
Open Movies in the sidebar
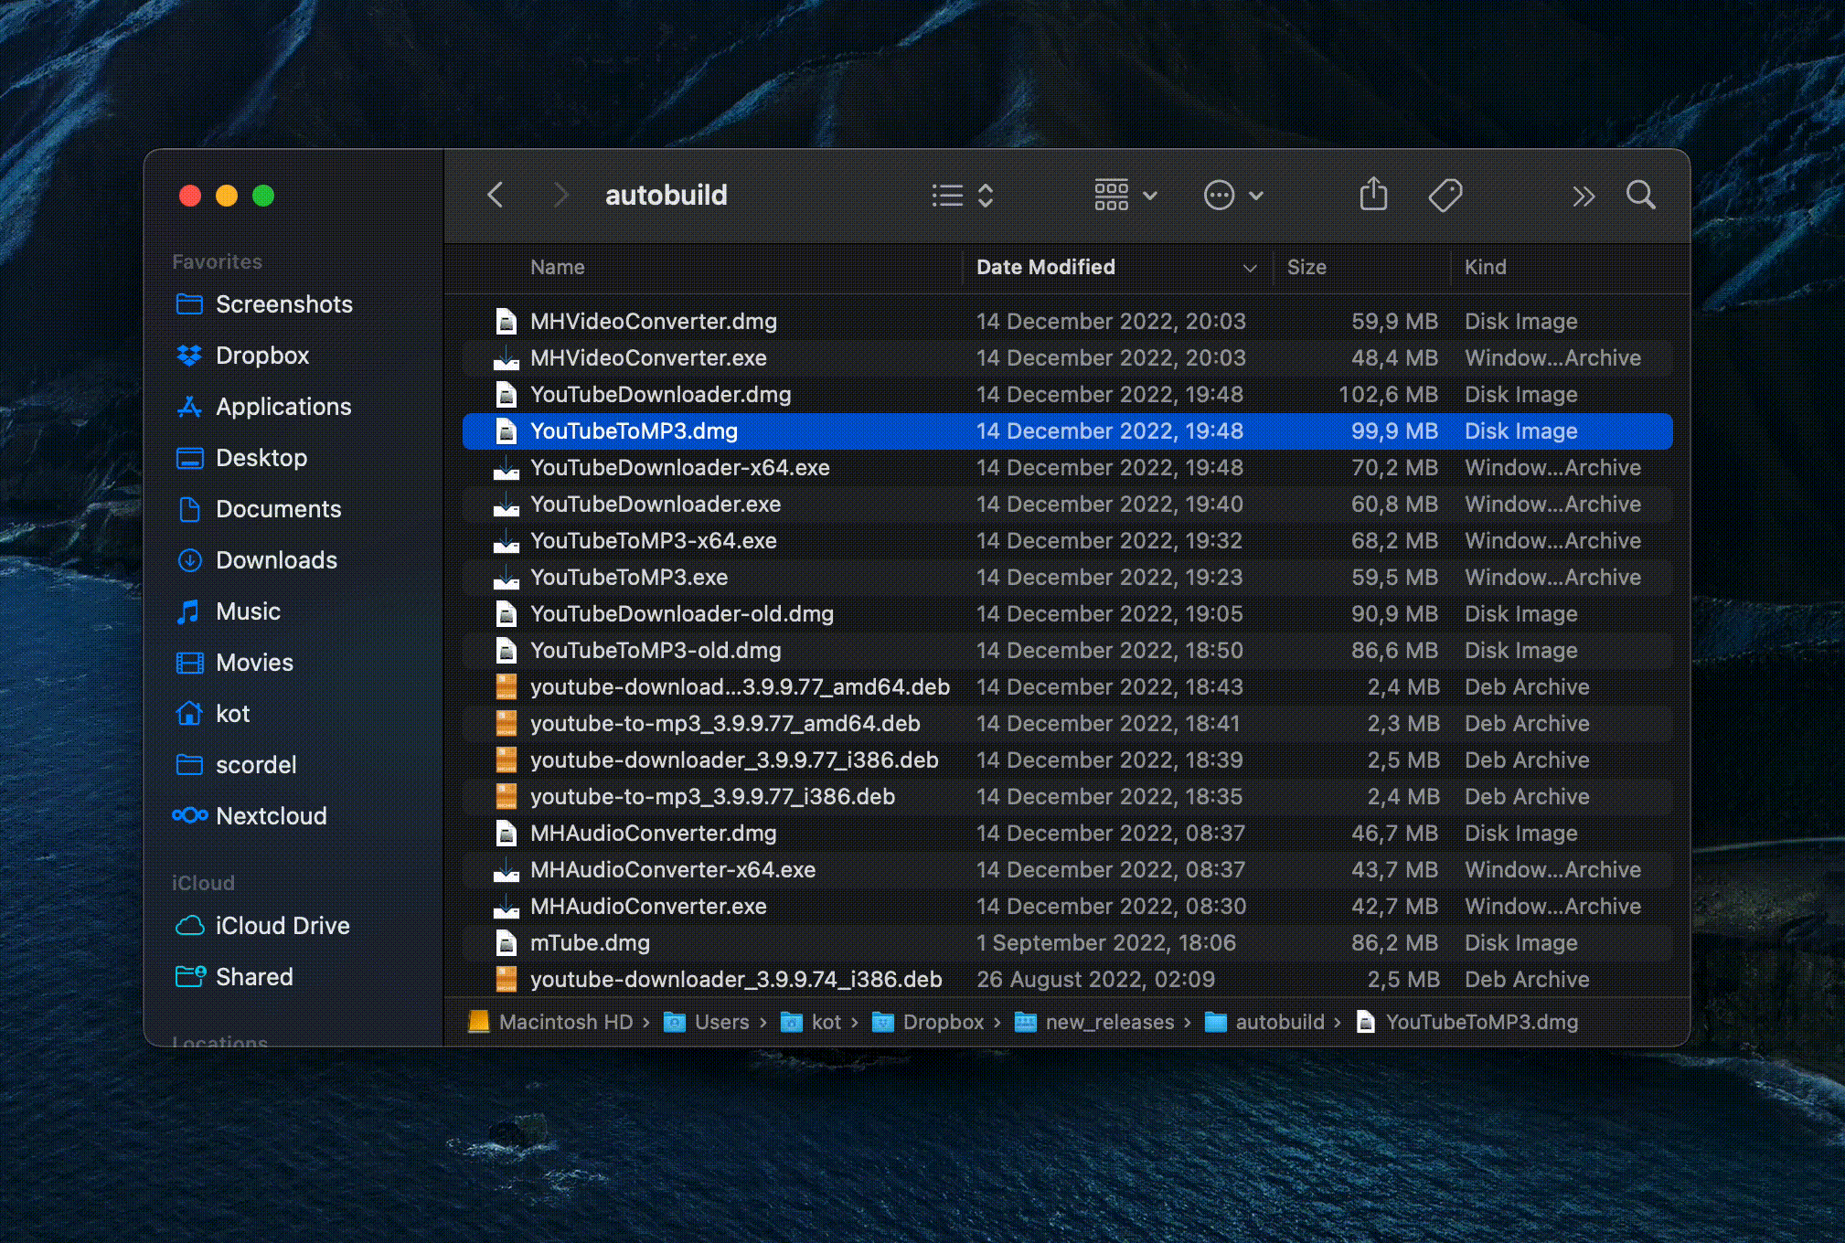click(x=233, y=663)
